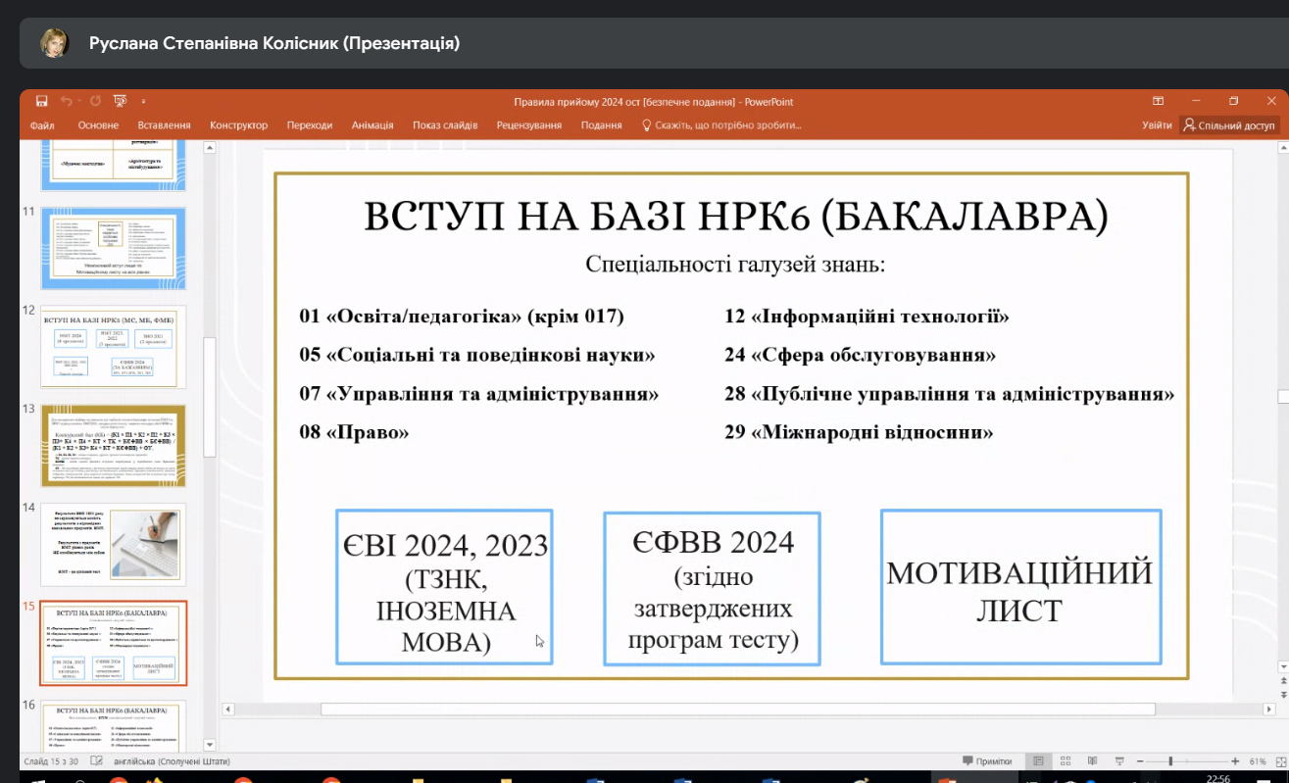Start slideshow from beginning via Quick Access icon
Image resolution: width=1289 pixels, height=783 pixels.
point(120,101)
